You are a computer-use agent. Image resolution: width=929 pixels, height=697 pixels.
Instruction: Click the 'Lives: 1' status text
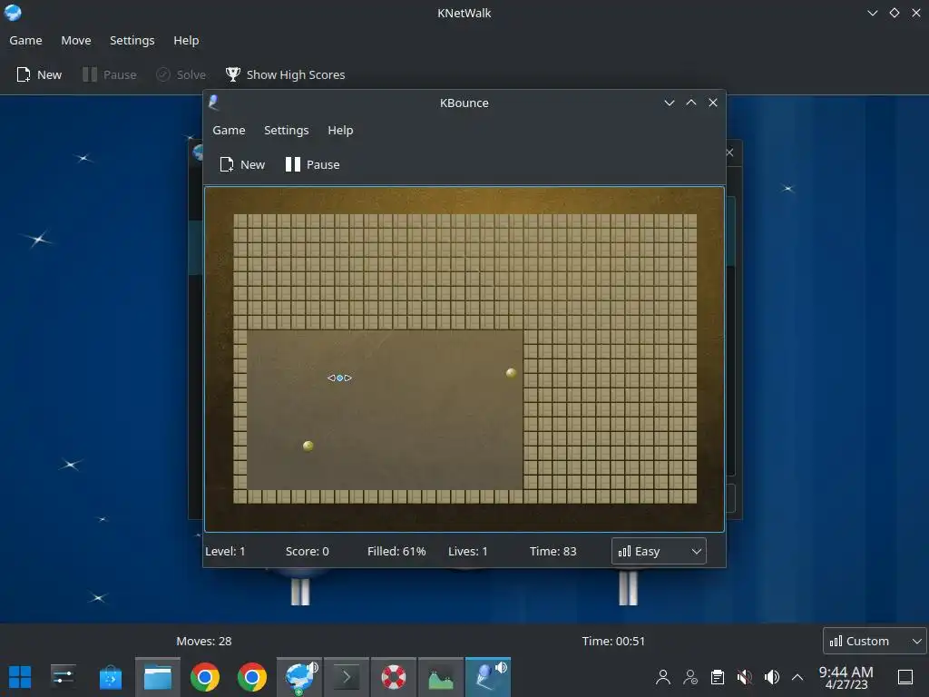[468, 551]
